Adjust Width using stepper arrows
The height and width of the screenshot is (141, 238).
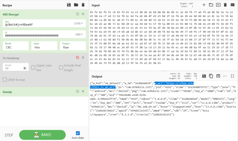coord(25,68)
